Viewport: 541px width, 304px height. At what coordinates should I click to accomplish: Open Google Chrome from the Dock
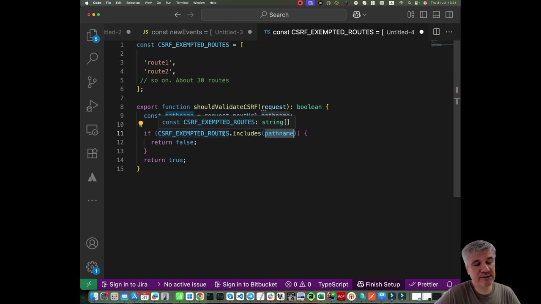199,296
